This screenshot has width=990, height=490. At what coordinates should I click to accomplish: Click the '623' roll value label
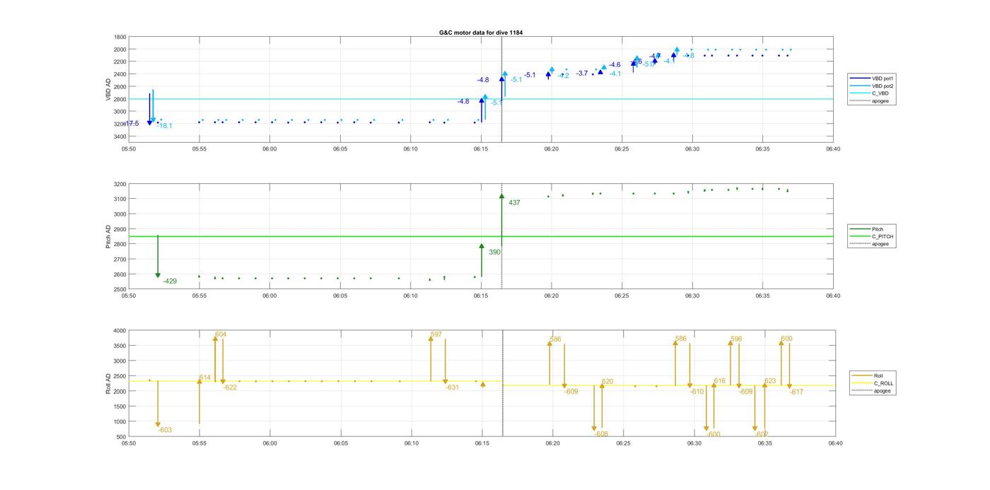[770, 381]
